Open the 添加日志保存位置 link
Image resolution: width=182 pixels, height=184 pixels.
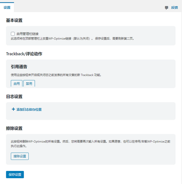(x=29, y=109)
